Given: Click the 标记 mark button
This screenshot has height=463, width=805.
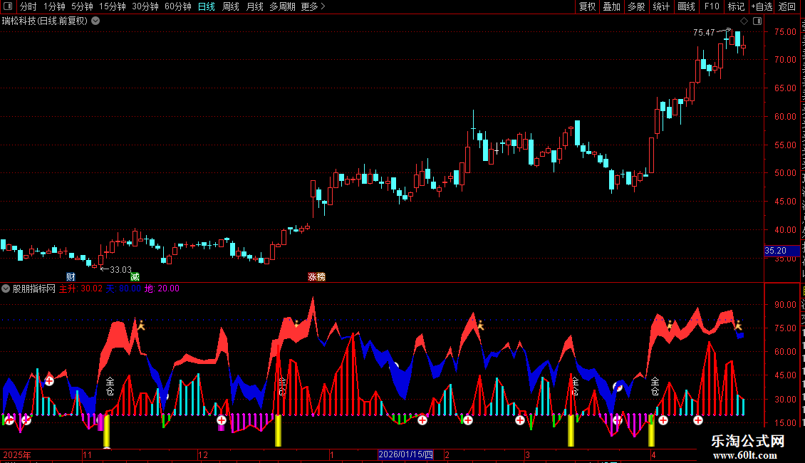Looking at the screenshot, I should tap(736, 6).
